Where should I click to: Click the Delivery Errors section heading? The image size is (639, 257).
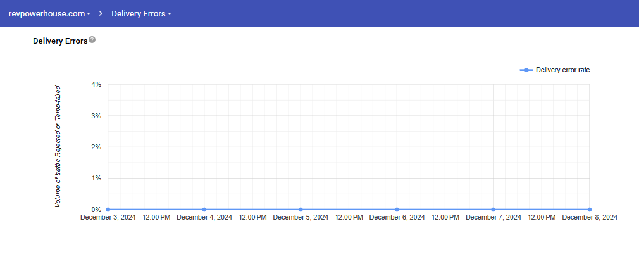point(60,41)
